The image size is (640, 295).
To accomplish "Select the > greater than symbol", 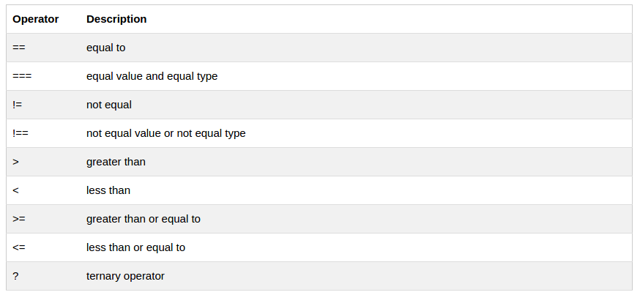I will coord(16,162).
